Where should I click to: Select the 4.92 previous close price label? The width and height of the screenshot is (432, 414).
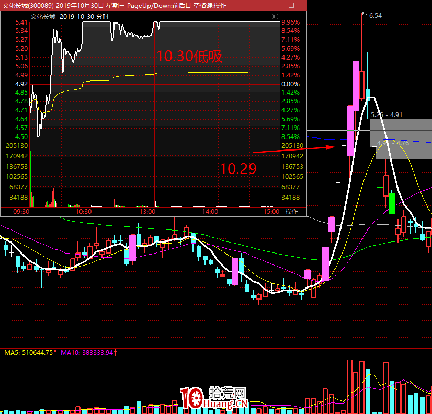(x=21, y=84)
